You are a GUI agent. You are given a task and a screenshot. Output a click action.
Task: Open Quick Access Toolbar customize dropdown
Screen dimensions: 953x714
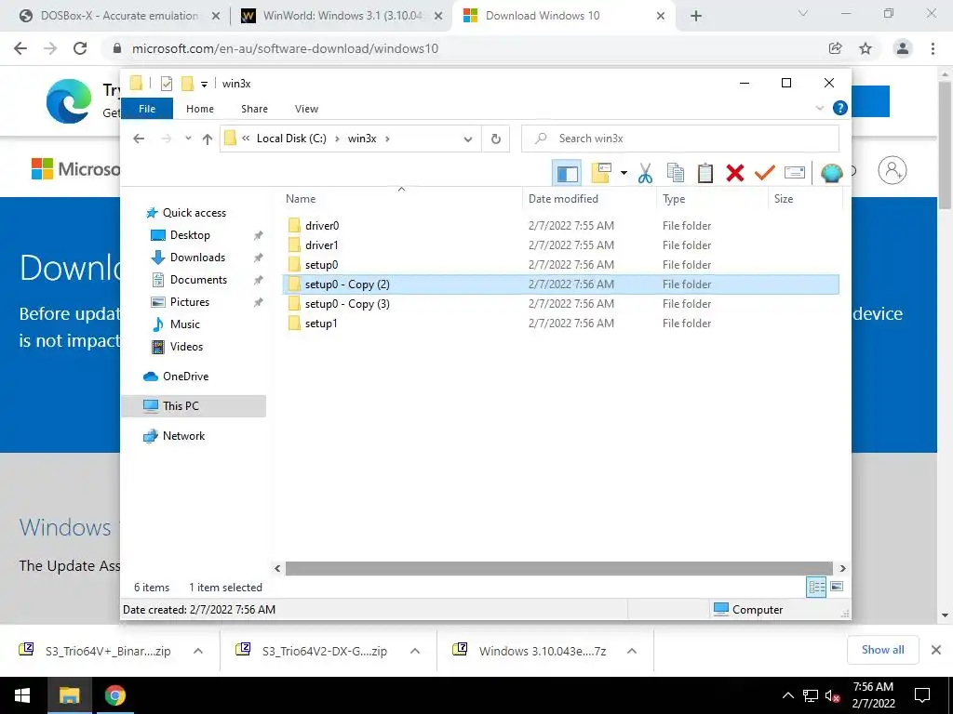pos(204,85)
